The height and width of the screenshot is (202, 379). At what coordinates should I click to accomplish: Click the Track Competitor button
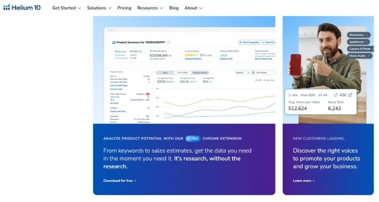point(249,42)
